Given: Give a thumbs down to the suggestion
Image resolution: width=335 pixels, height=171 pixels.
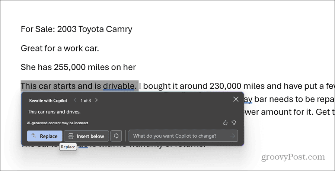Looking at the screenshot, I should [234, 123].
